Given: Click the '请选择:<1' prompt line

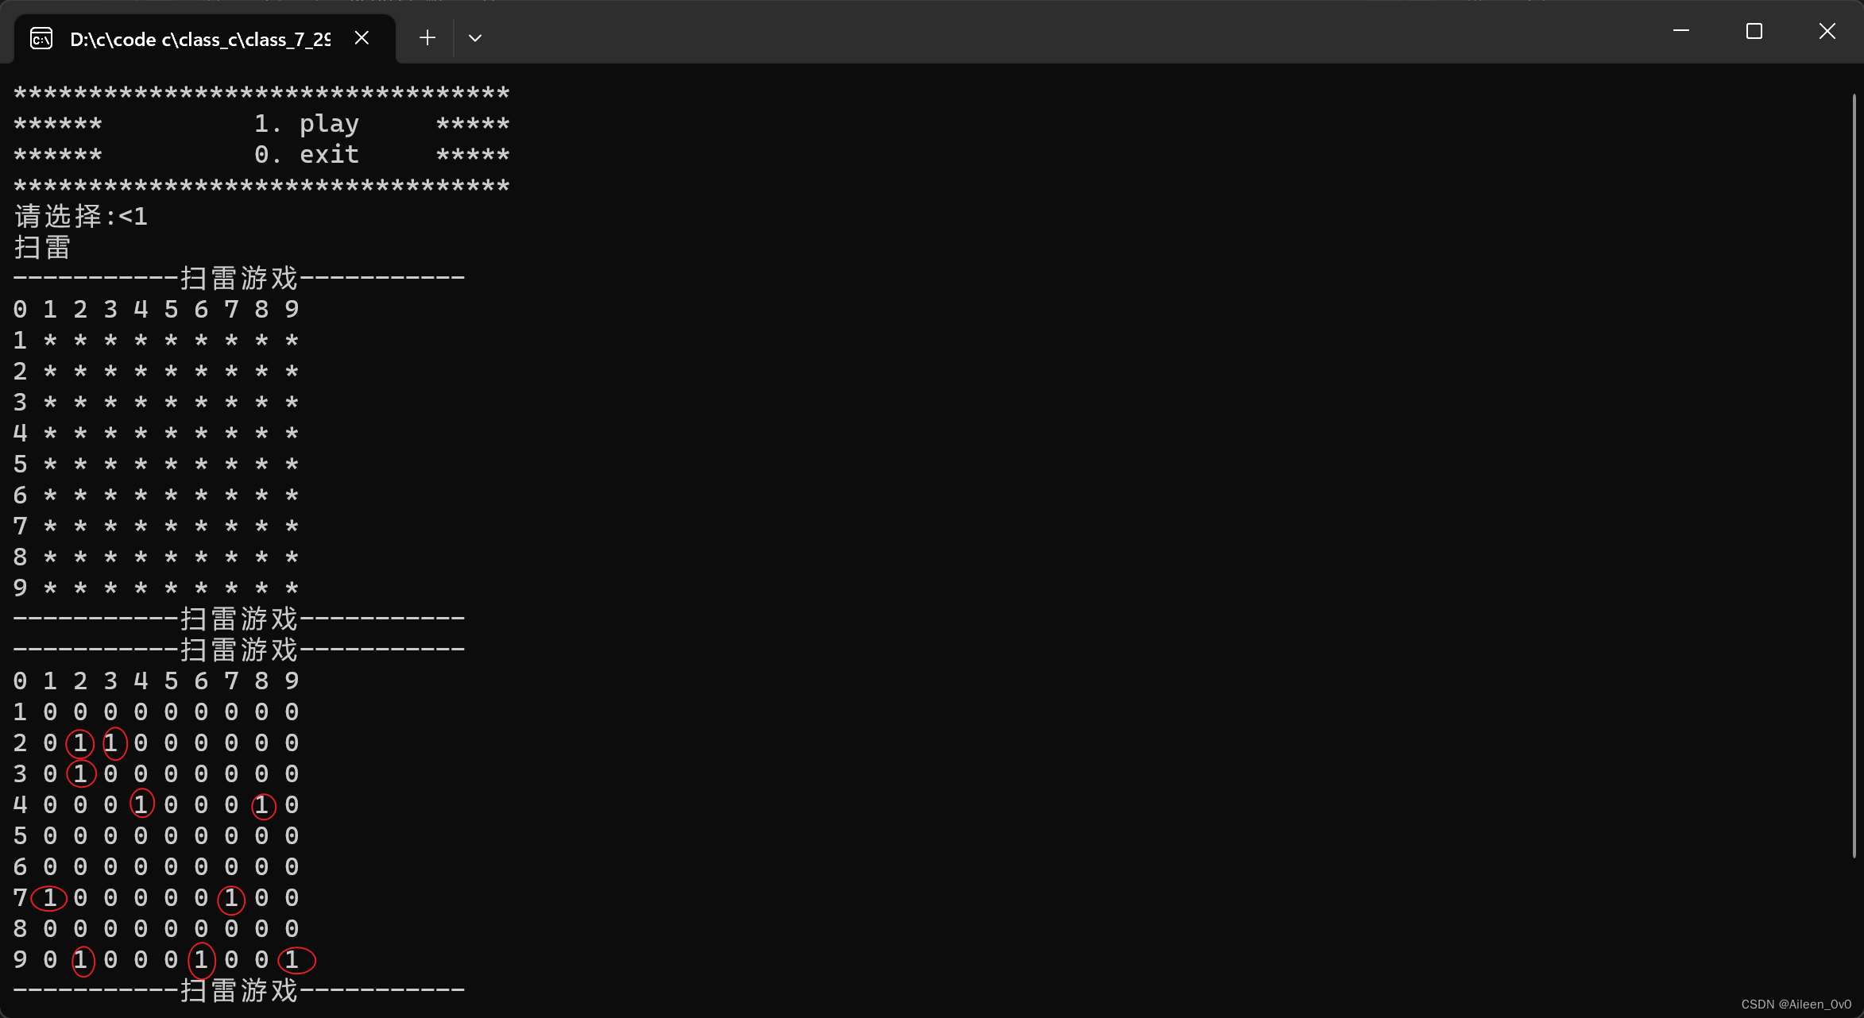Looking at the screenshot, I should (81, 216).
